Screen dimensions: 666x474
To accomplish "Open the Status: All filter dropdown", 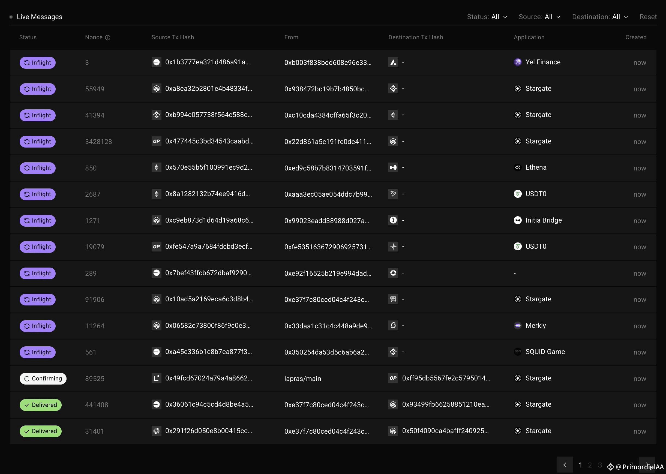I will pos(487,17).
